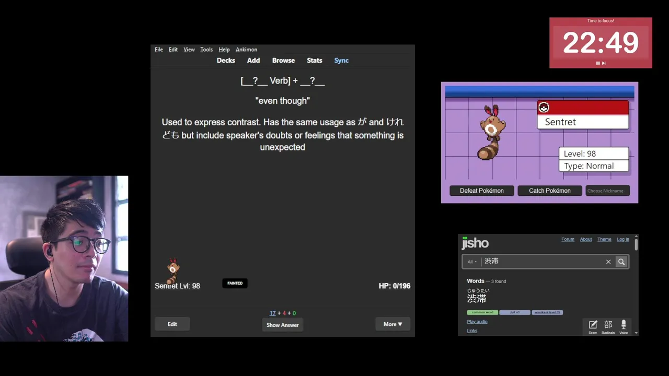Open the Tools menu
The image size is (669, 376).
tap(206, 50)
